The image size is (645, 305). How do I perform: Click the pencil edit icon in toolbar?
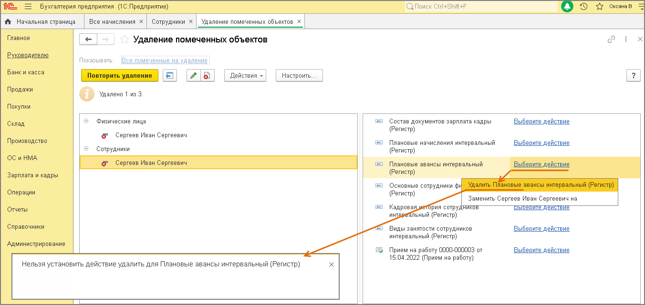point(193,76)
